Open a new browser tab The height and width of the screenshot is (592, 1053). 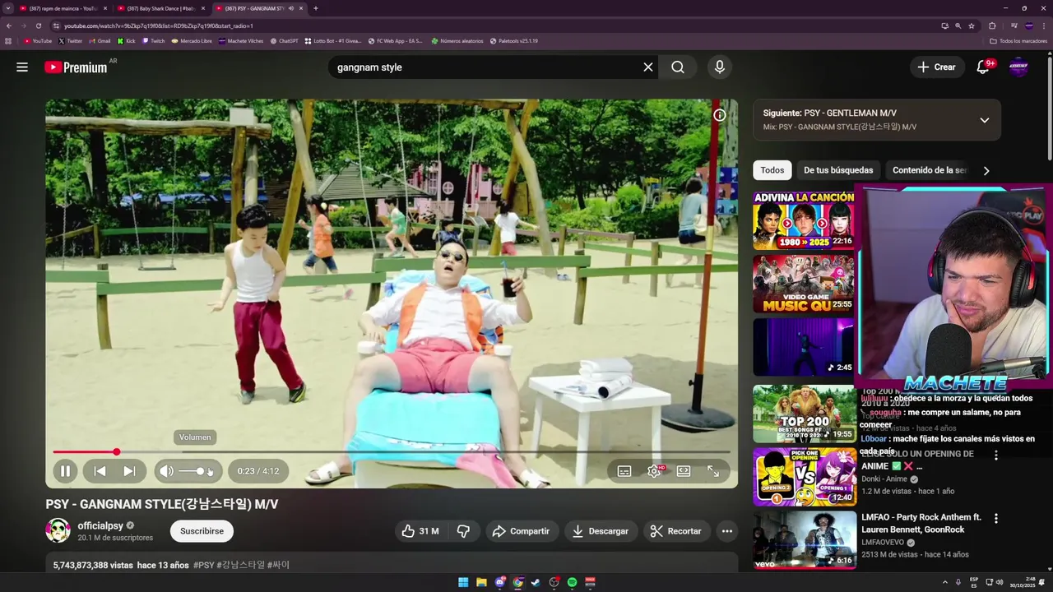point(316,8)
